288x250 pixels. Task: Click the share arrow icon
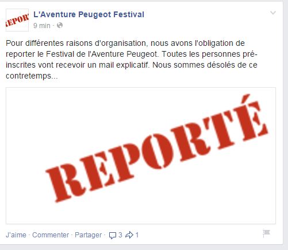[129, 235]
